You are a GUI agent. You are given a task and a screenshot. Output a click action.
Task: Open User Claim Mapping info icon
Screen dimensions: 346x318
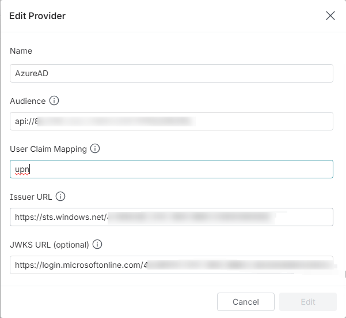pos(96,149)
